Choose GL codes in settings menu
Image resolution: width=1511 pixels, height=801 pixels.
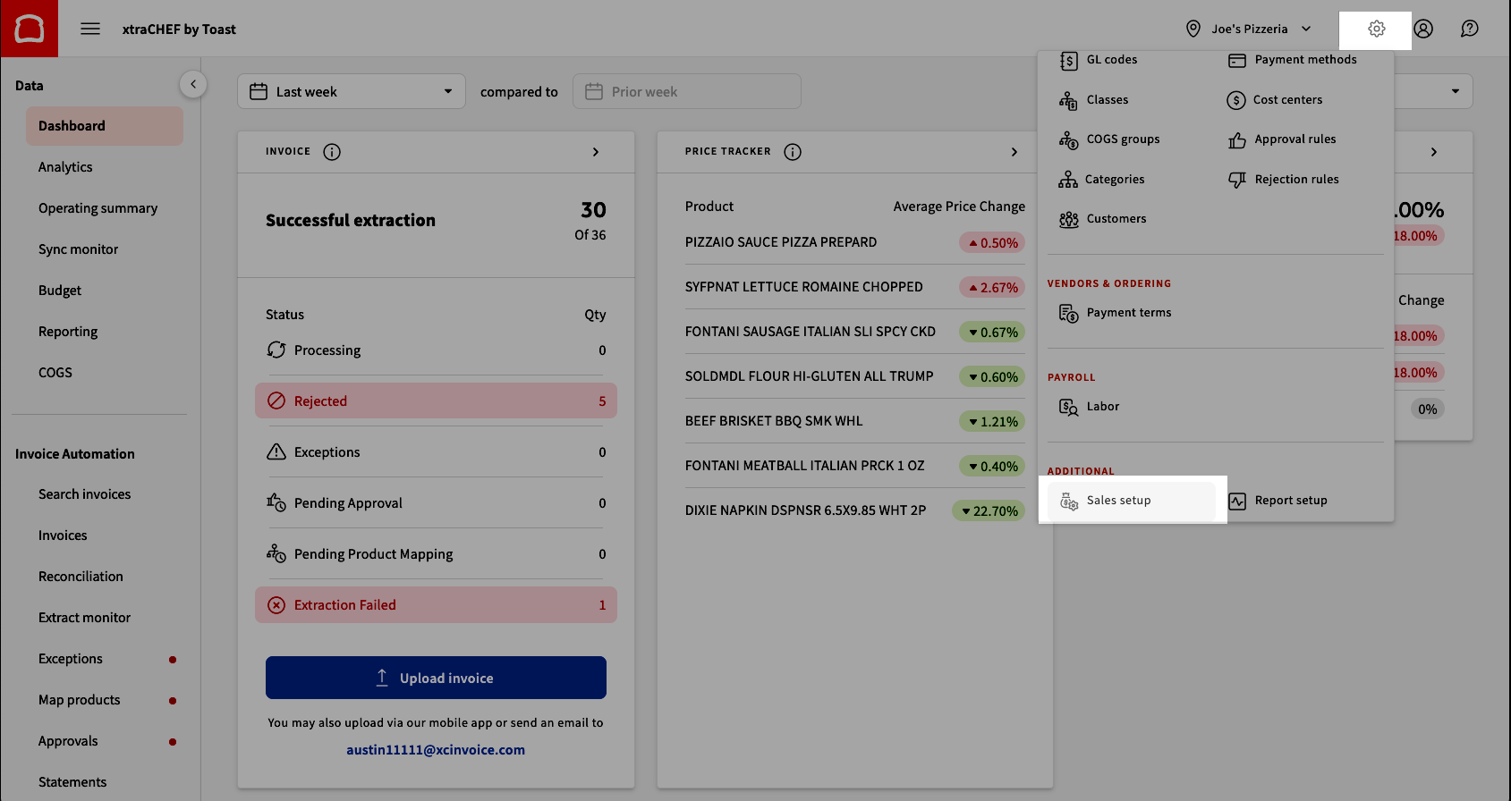[x=1111, y=60]
